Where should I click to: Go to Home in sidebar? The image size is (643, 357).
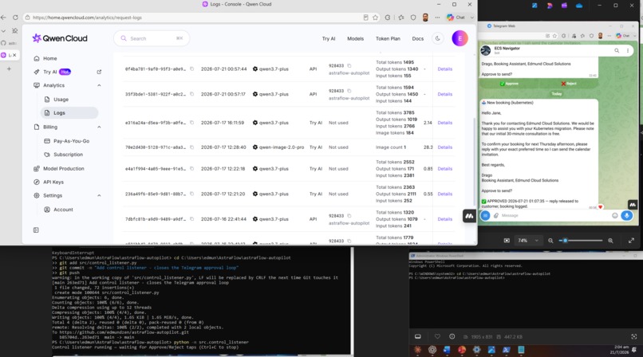coord(50,58)
